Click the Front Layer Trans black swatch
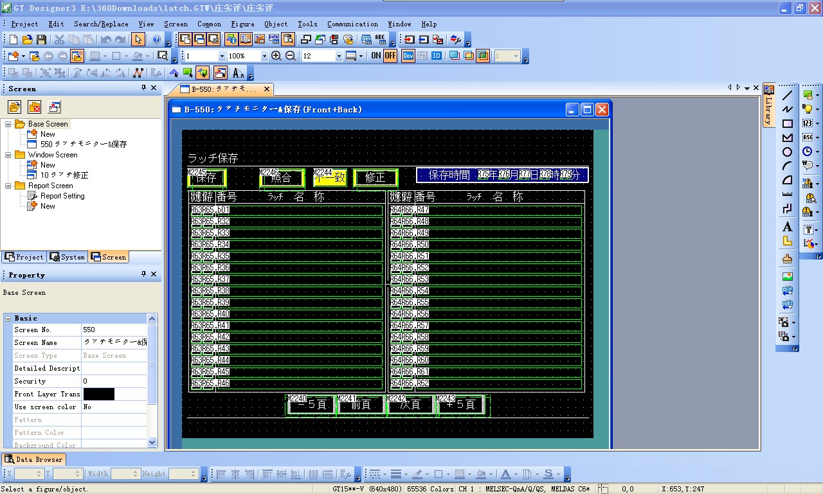823x494 pixels. coord(98,394)
